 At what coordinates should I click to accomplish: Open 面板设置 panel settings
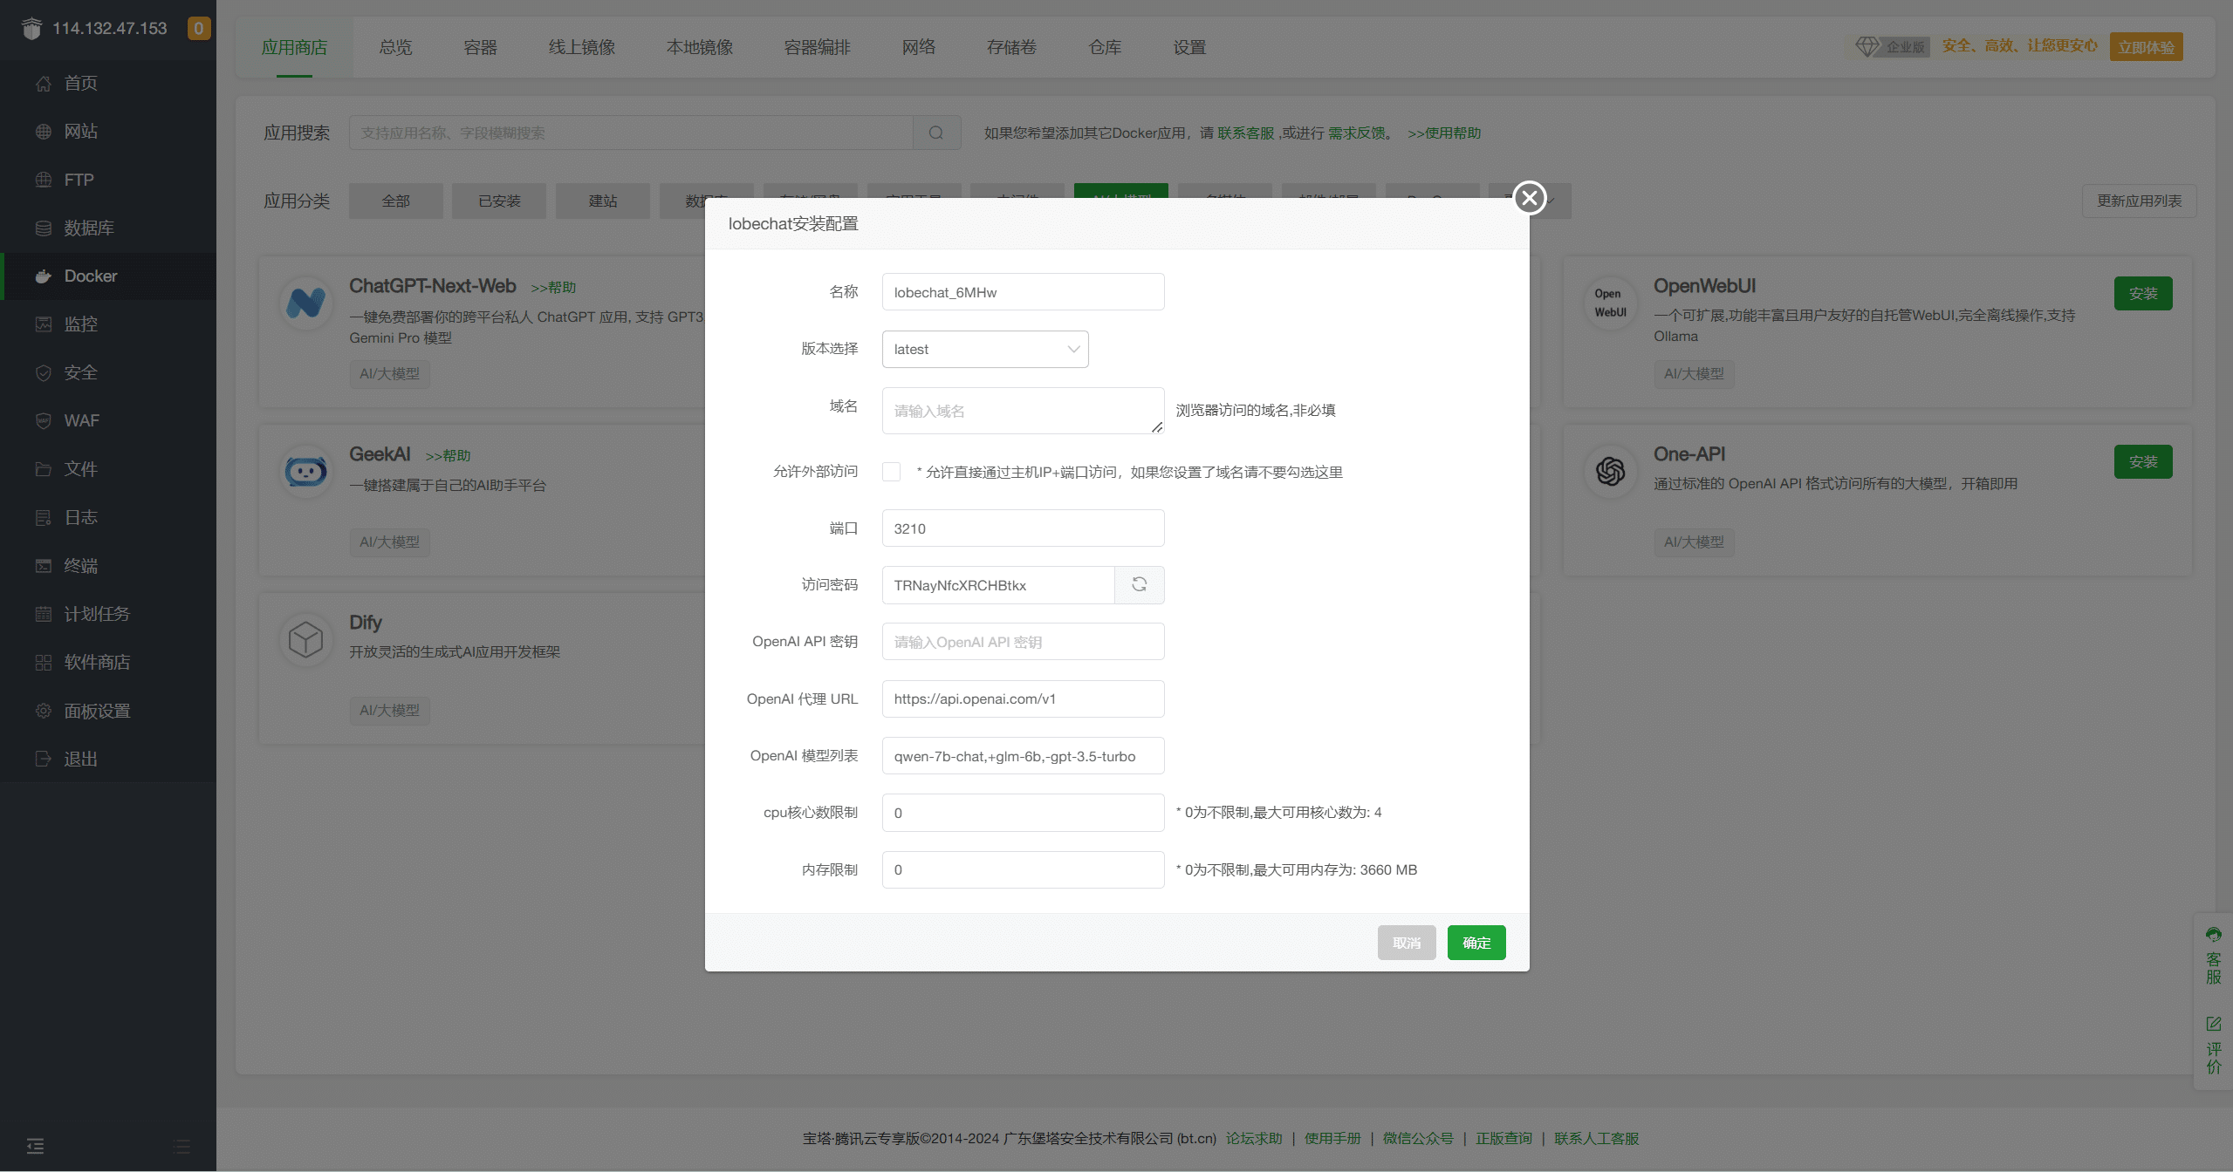pos(96,710)
